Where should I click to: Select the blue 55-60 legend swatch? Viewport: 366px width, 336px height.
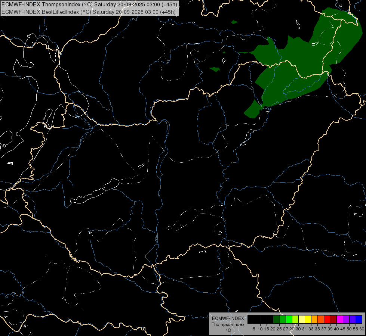359,319
